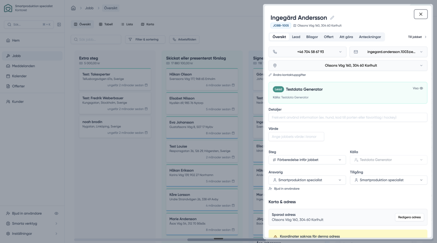This screenshot has height=243, width=437.
Task: Open the Tillgång dropdown
Action: tap(388, 180)
